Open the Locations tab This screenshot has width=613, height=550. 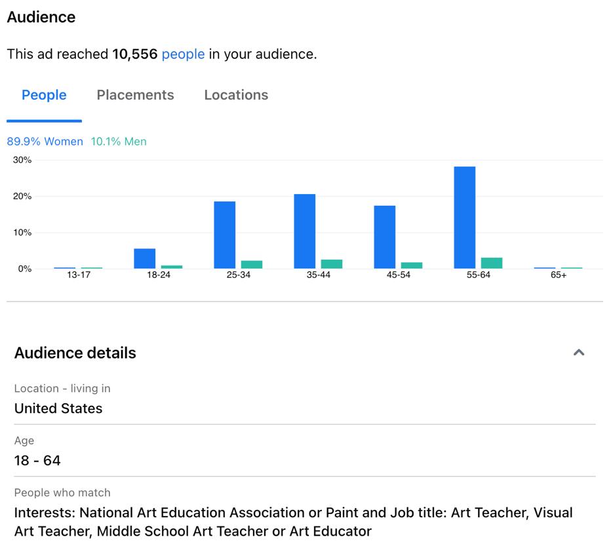coord(236,95)
